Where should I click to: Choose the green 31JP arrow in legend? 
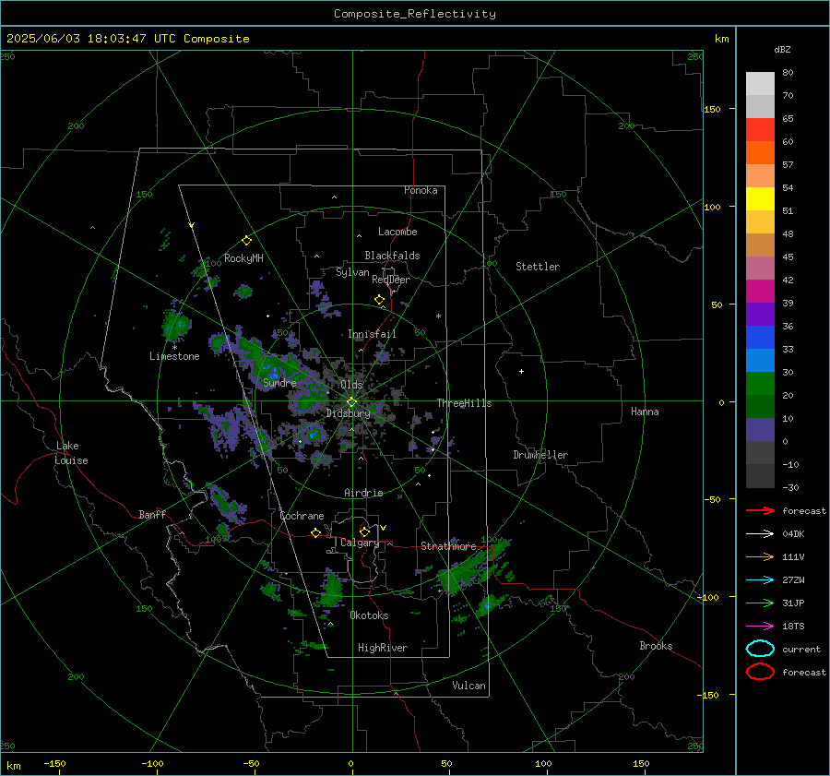click(x=760, y=603)
